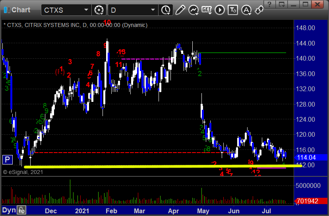Expand the CTXS symbol dropdown arrow
The image size is (329, 216).
pos(86,10)
